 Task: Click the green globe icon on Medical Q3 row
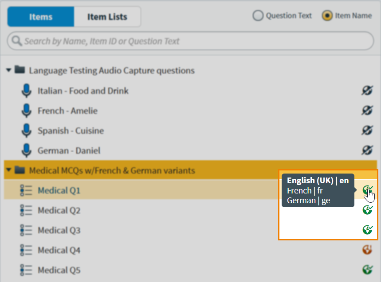(367, 230)
